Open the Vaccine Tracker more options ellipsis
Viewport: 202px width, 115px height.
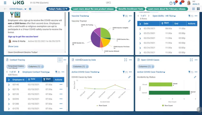(x=130, y=16)
